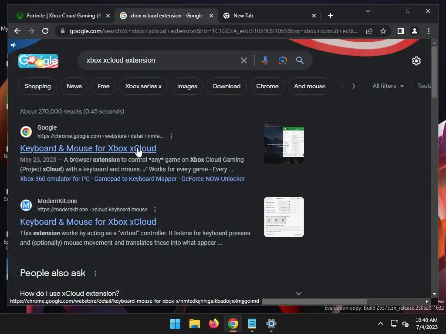Open File Explorer from the taskbar

pos(195,324)
